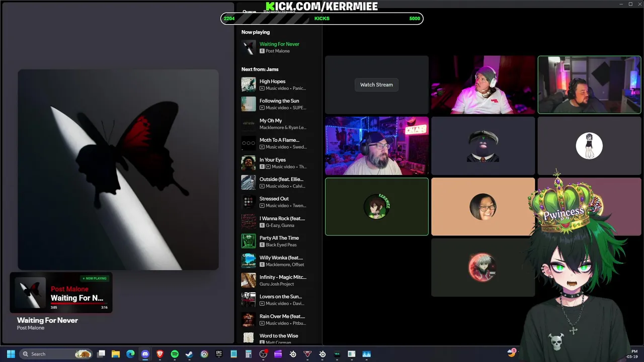The image size is (644, 362).
Task: Select webcam tile of man in white shirt
Action: [483, 84]
